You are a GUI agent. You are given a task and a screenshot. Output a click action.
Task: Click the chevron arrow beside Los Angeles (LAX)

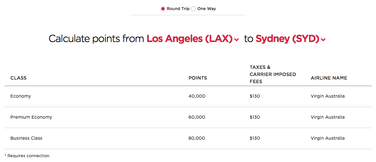point(237,40)
